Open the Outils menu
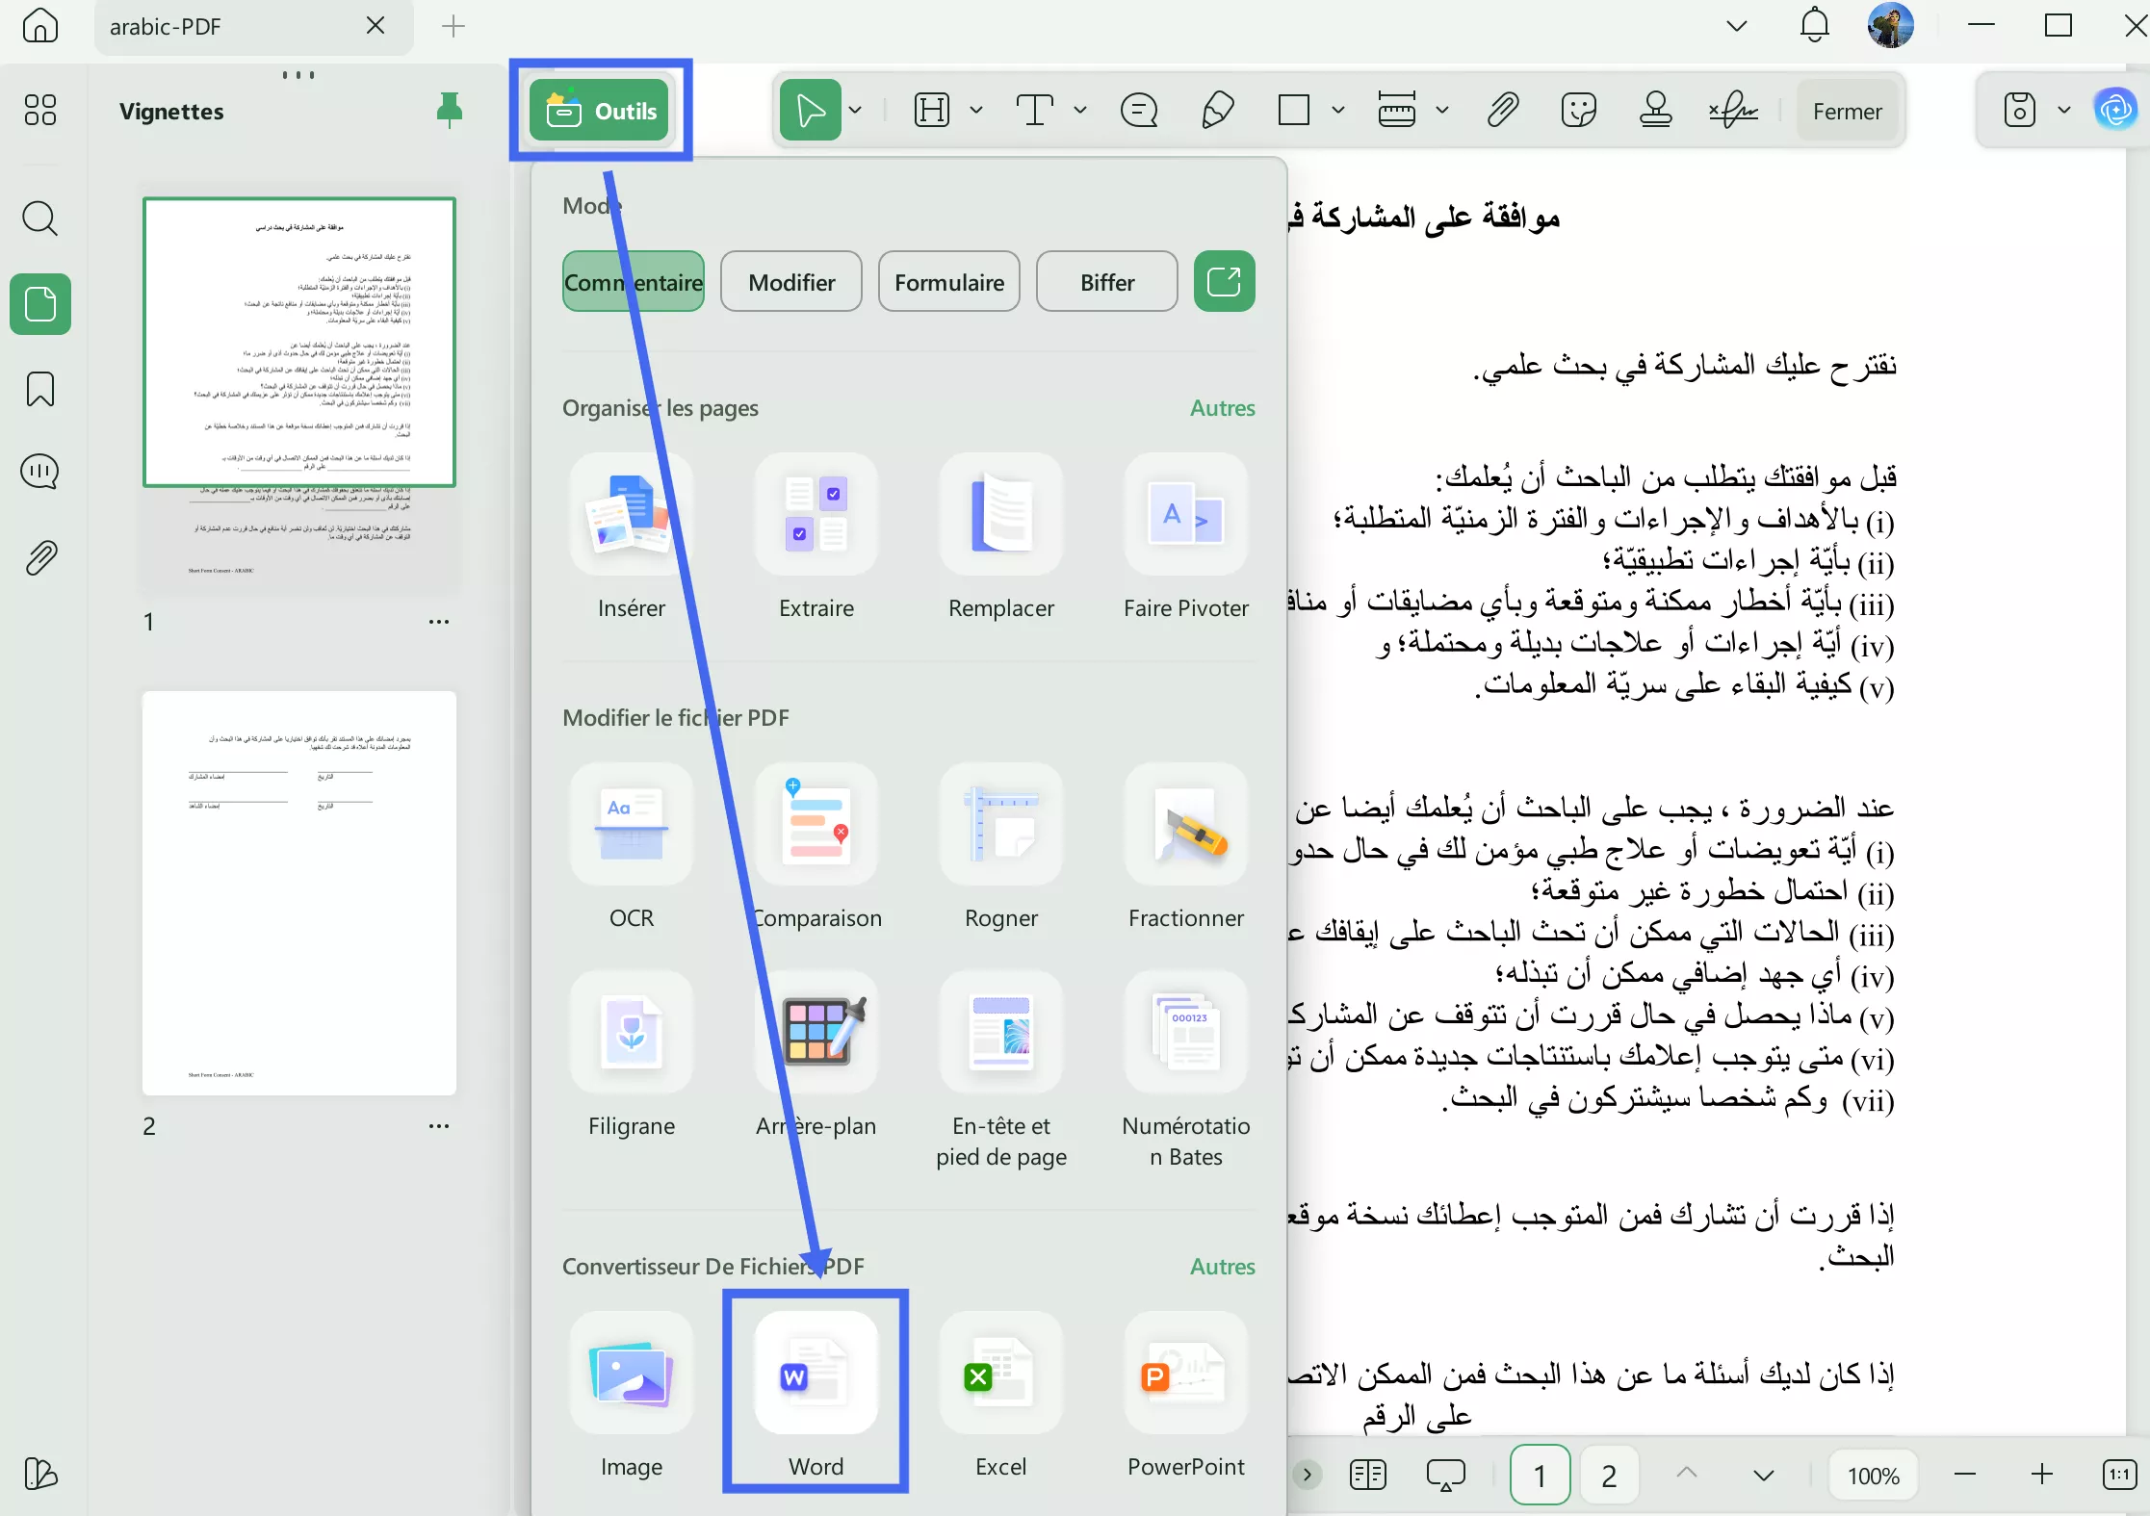 600,109
